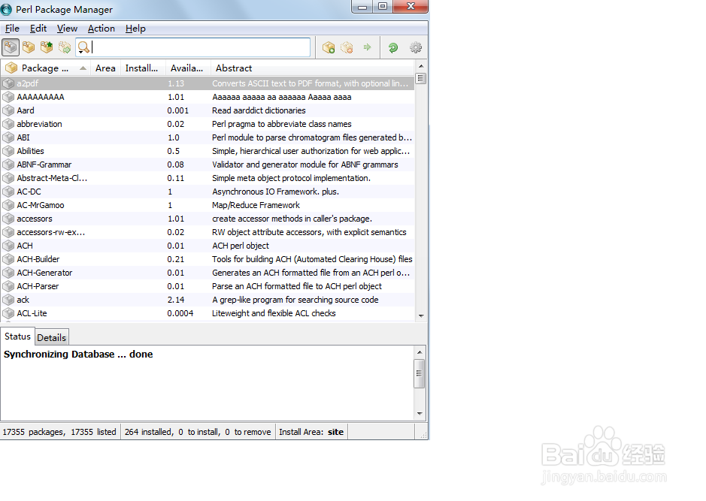Sort by Abstract column header

click(x=312, y=68)
